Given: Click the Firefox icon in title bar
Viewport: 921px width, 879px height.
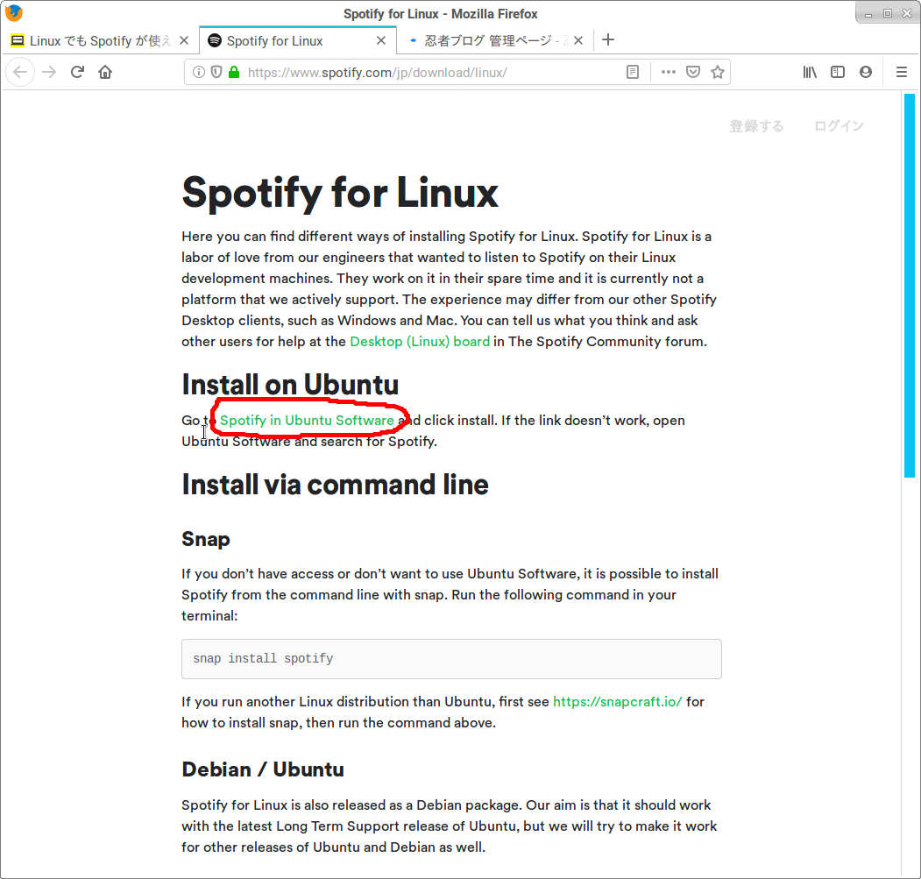Looking at the screenshot, I should pos(14,13).
